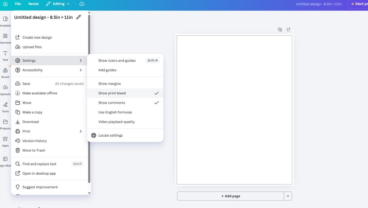The image size is (368, 208).
Task: Toggle Use English formulas
Action: tap(125, 112)
